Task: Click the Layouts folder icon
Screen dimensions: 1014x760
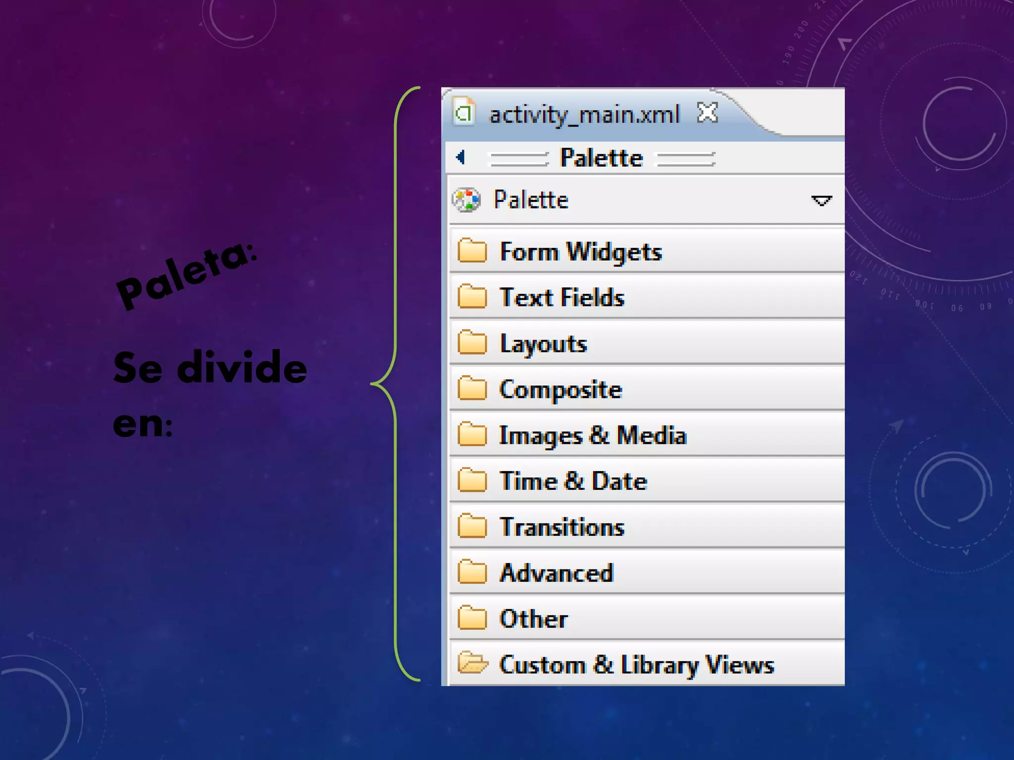Action: [472, 342]
